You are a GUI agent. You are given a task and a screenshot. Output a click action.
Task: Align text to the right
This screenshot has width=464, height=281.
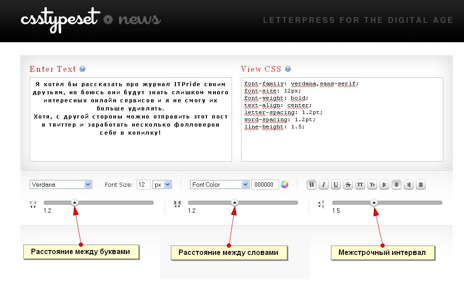point(408,184)
